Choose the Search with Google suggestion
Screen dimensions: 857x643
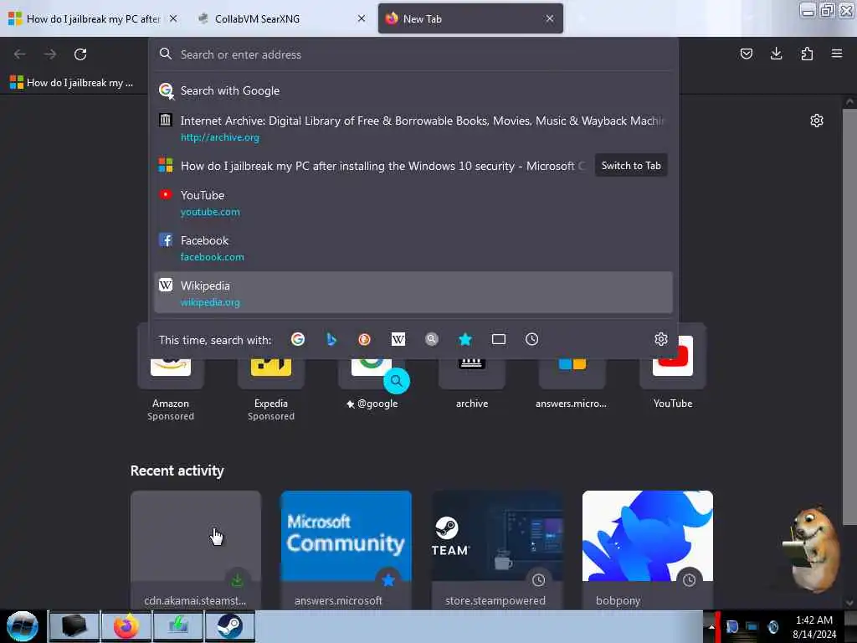(x=413, y=90)
